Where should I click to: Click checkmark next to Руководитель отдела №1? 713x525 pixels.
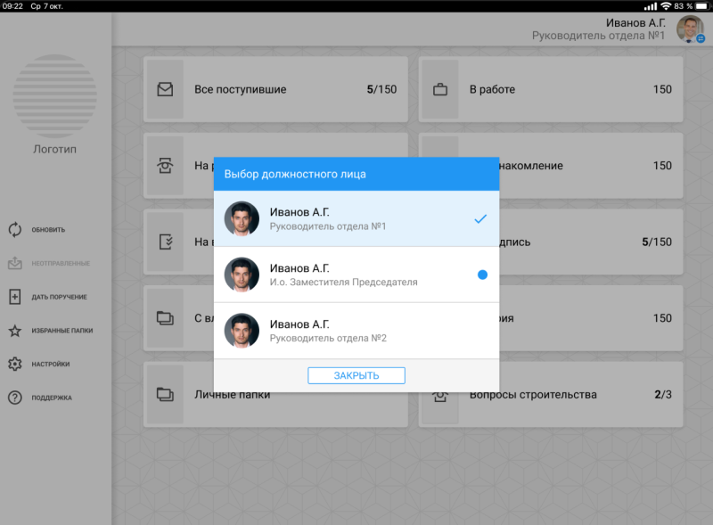(x=480, y=219)
